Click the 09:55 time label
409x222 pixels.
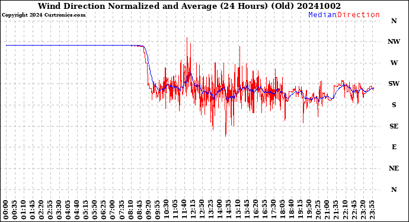pyautogui.click(x=158, y=210)
